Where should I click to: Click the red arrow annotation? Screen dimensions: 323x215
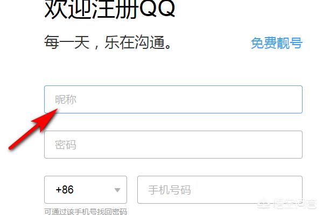point(33,128)
